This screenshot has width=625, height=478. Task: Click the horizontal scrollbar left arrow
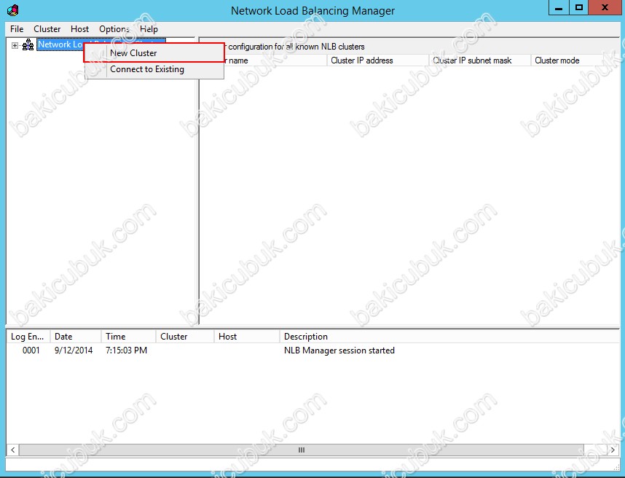click(x=13, y=450)
